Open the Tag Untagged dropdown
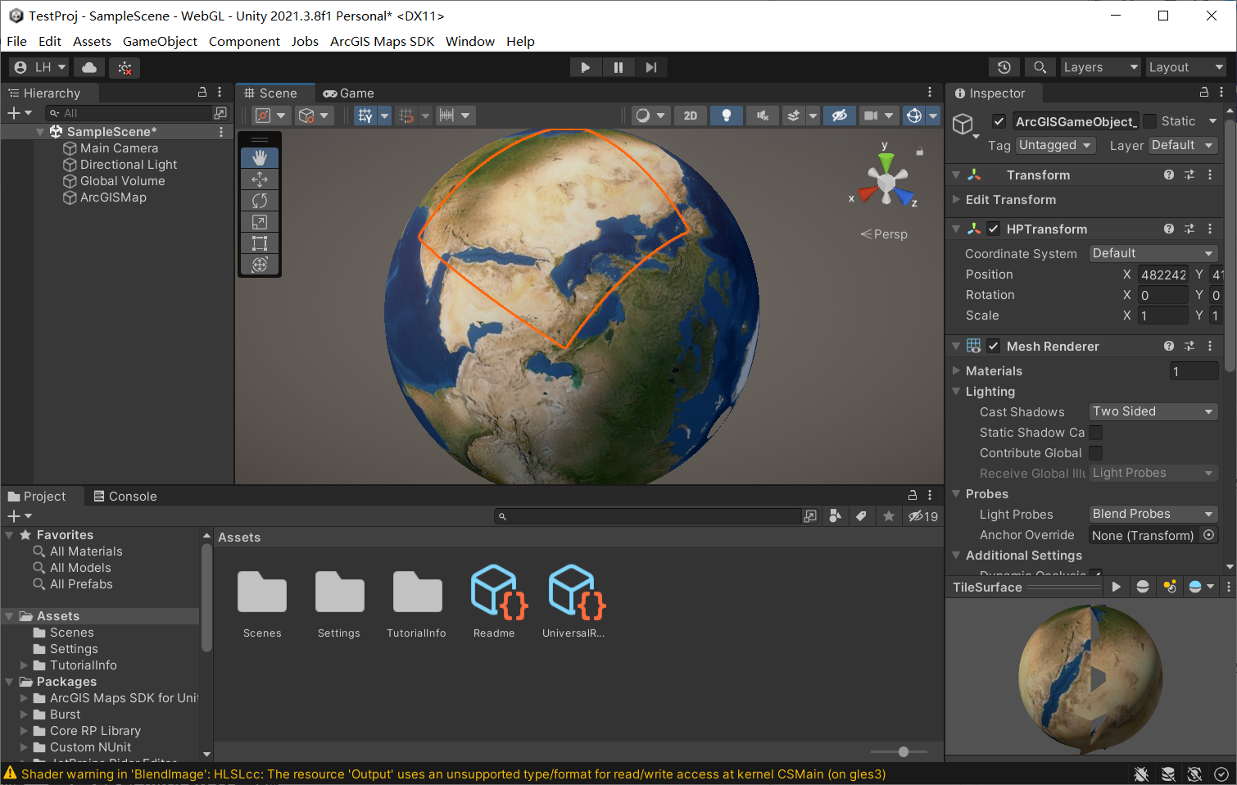Screen dimensions: 1237x785 pyautogui.click(x=1055, y=145)
